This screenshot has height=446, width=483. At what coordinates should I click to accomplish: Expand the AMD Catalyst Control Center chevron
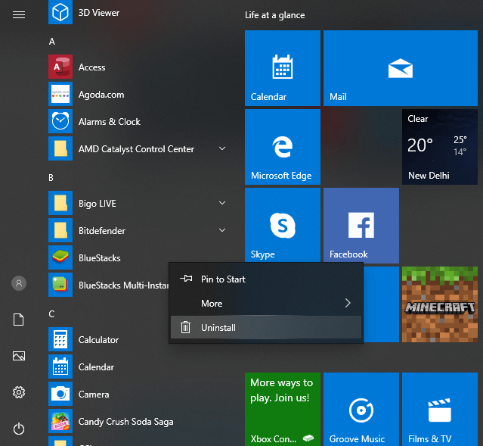click(x=222, y=148)
